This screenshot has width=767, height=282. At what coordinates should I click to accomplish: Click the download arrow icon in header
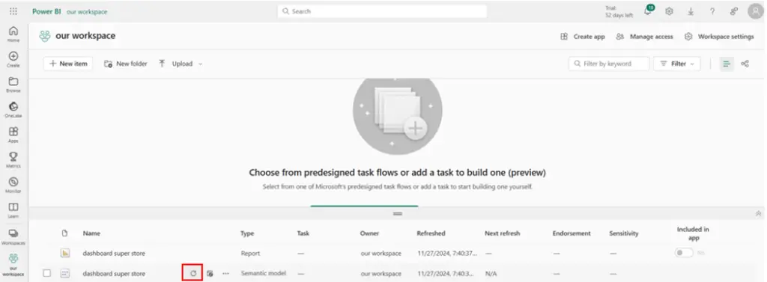click(691, 11)
